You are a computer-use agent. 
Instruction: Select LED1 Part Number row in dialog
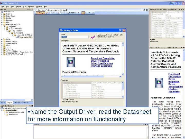tap(92, 87)
